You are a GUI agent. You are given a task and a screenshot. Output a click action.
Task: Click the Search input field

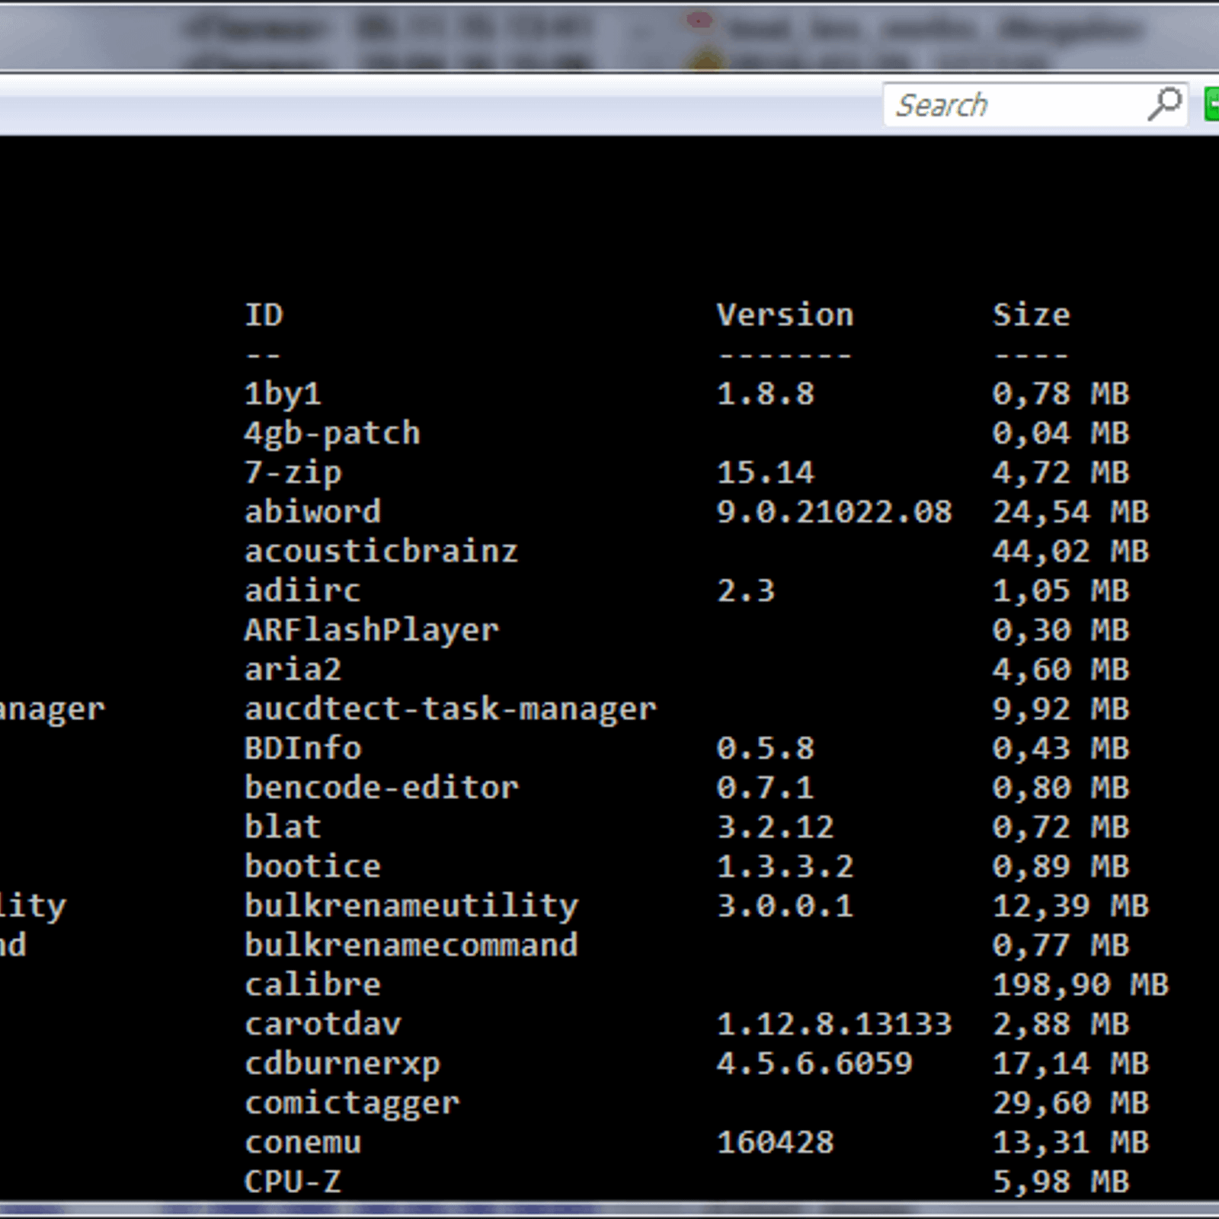[1035, 104]
